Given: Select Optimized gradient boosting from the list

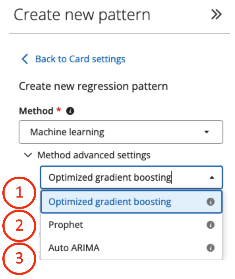Looking at the screenshot, I should 110,202.
